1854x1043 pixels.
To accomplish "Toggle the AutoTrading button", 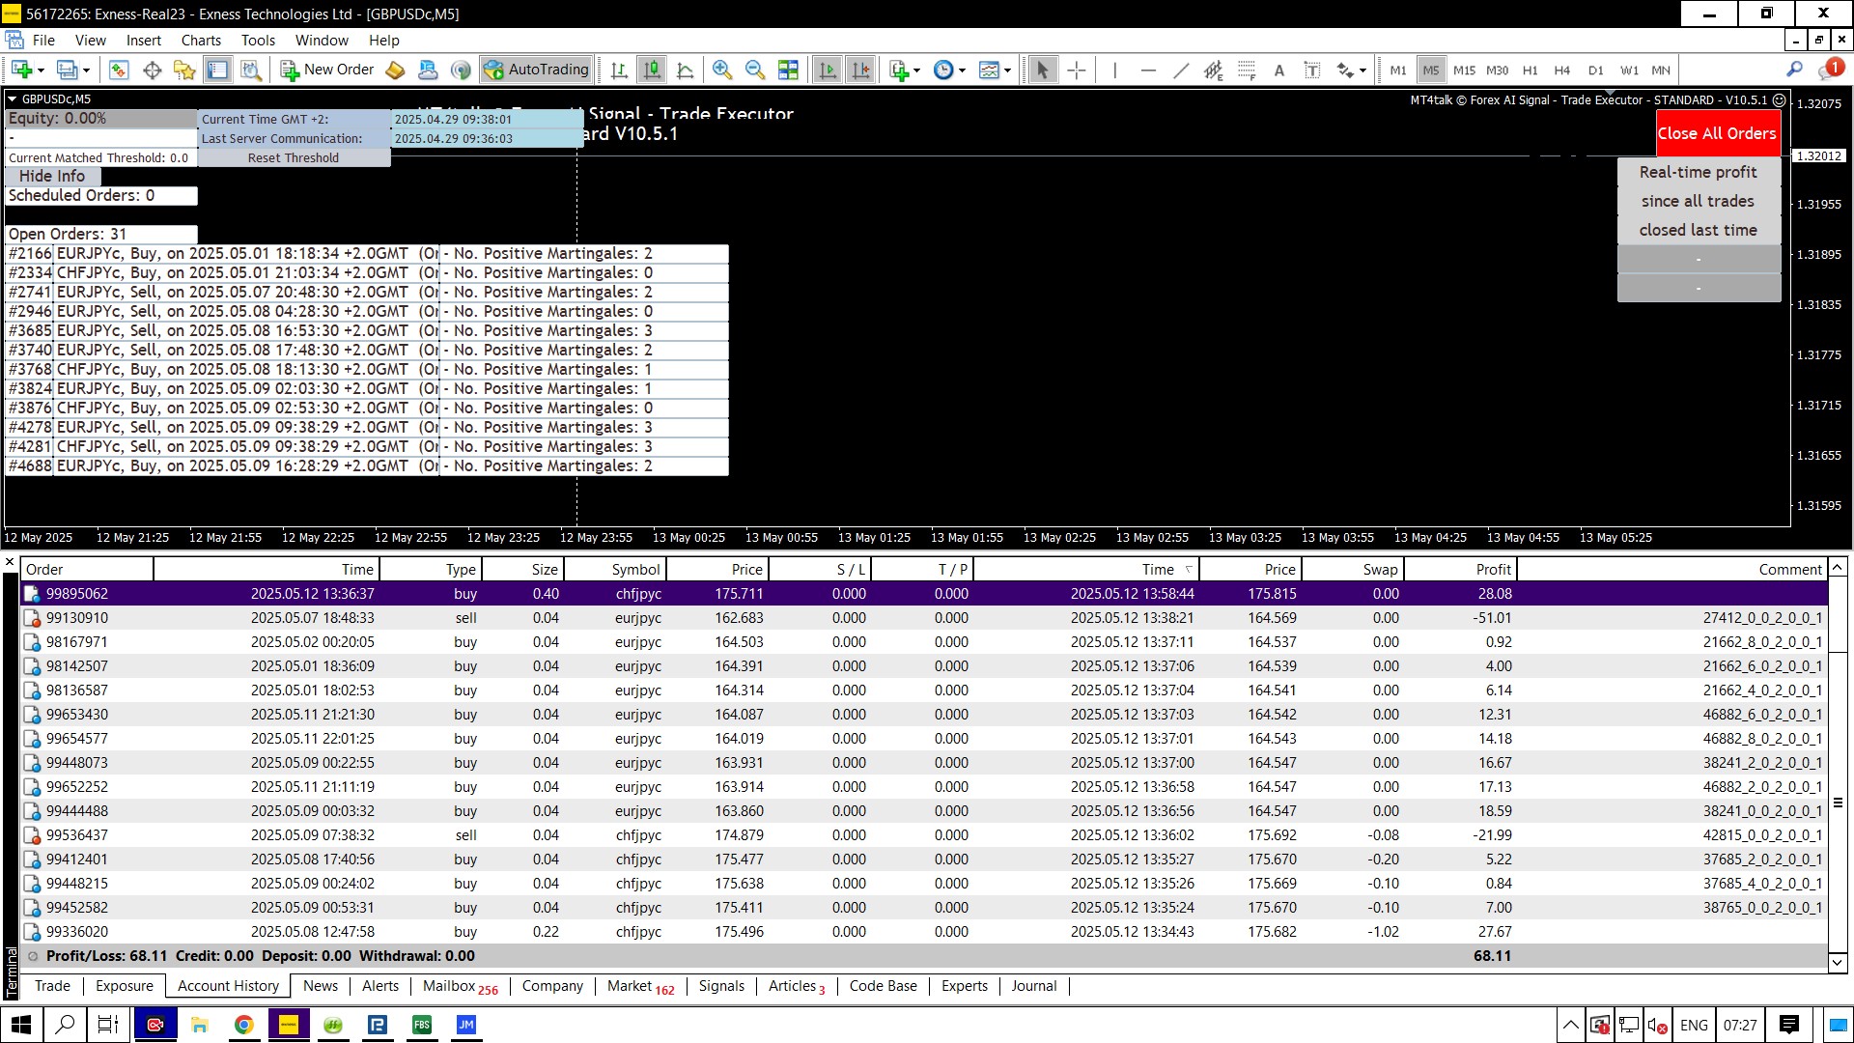I will coord(537,70).
